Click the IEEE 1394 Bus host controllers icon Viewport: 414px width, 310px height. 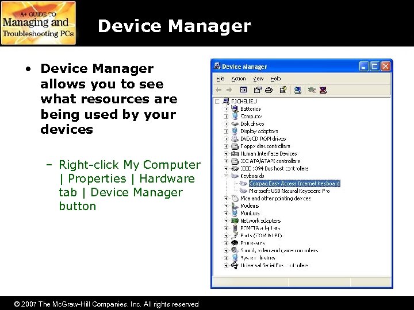click(x=235, y=168)
